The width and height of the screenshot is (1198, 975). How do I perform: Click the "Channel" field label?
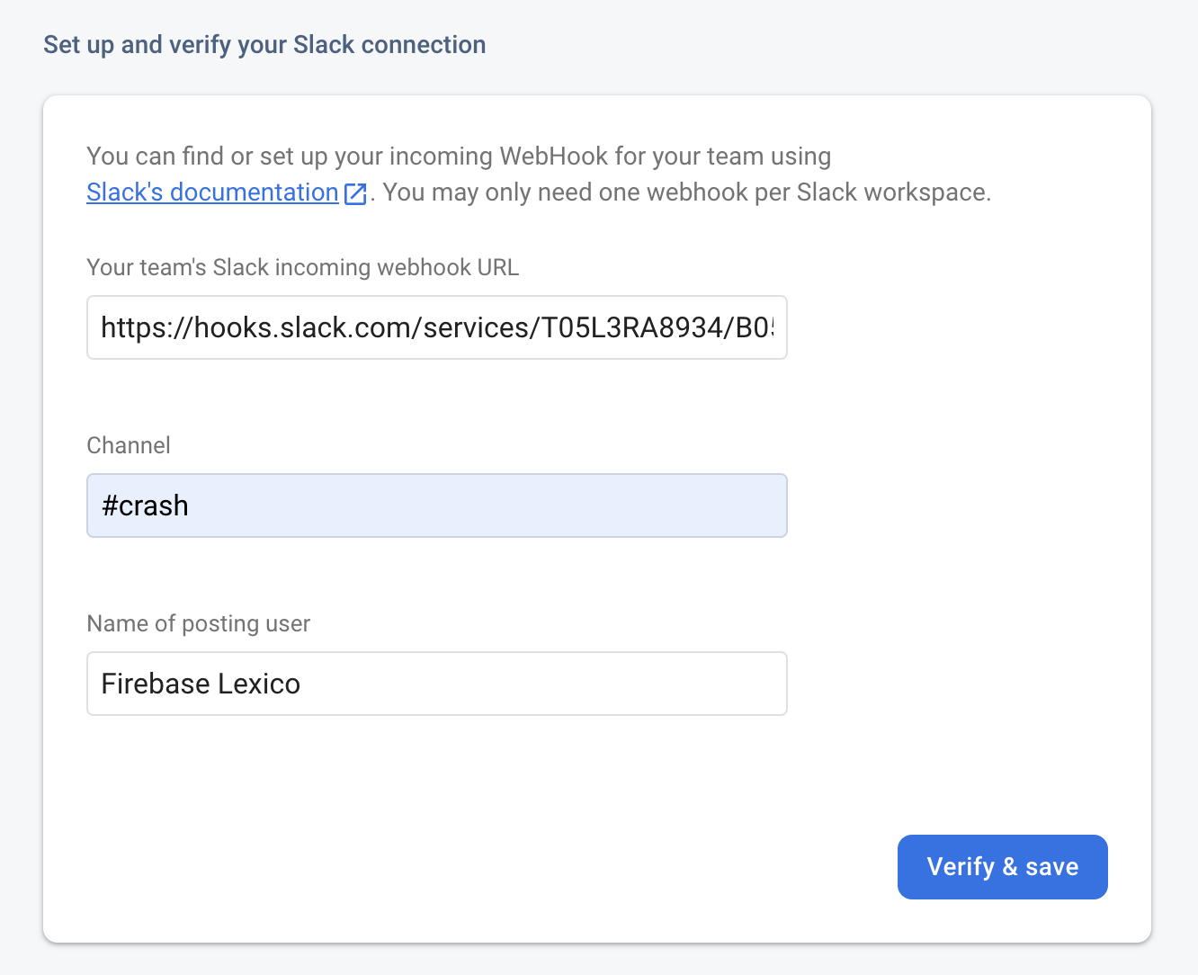(x=129, y=445)
